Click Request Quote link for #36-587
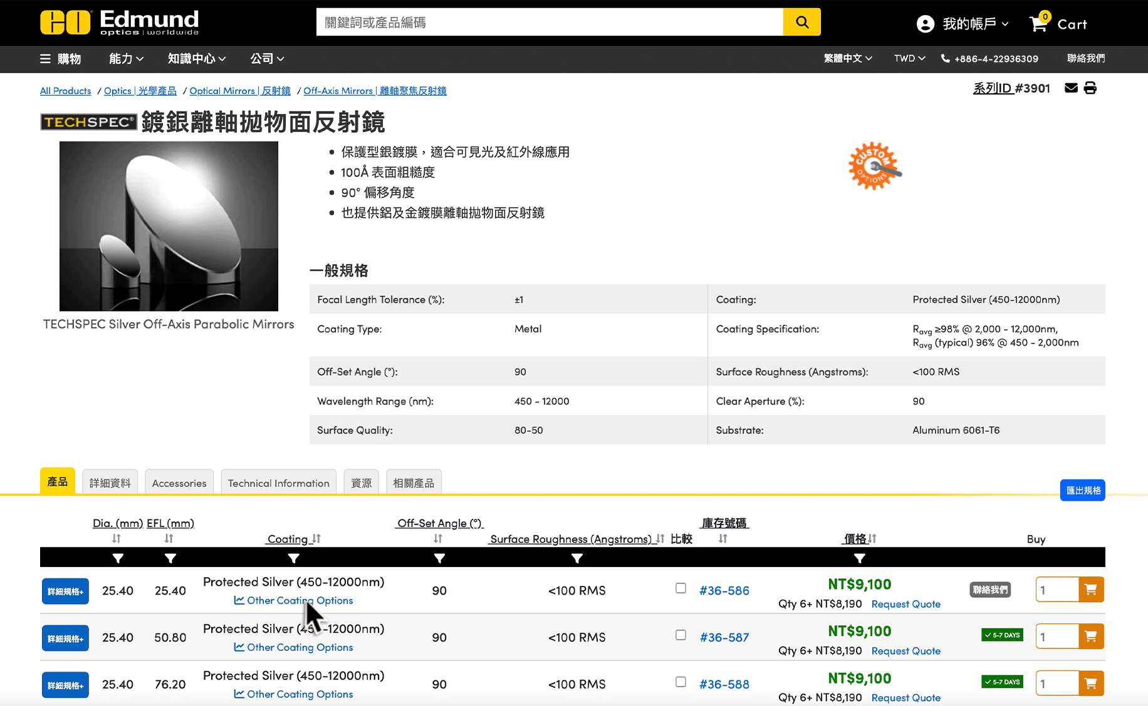The image size is (1148, 706). [x=905, y=651]
